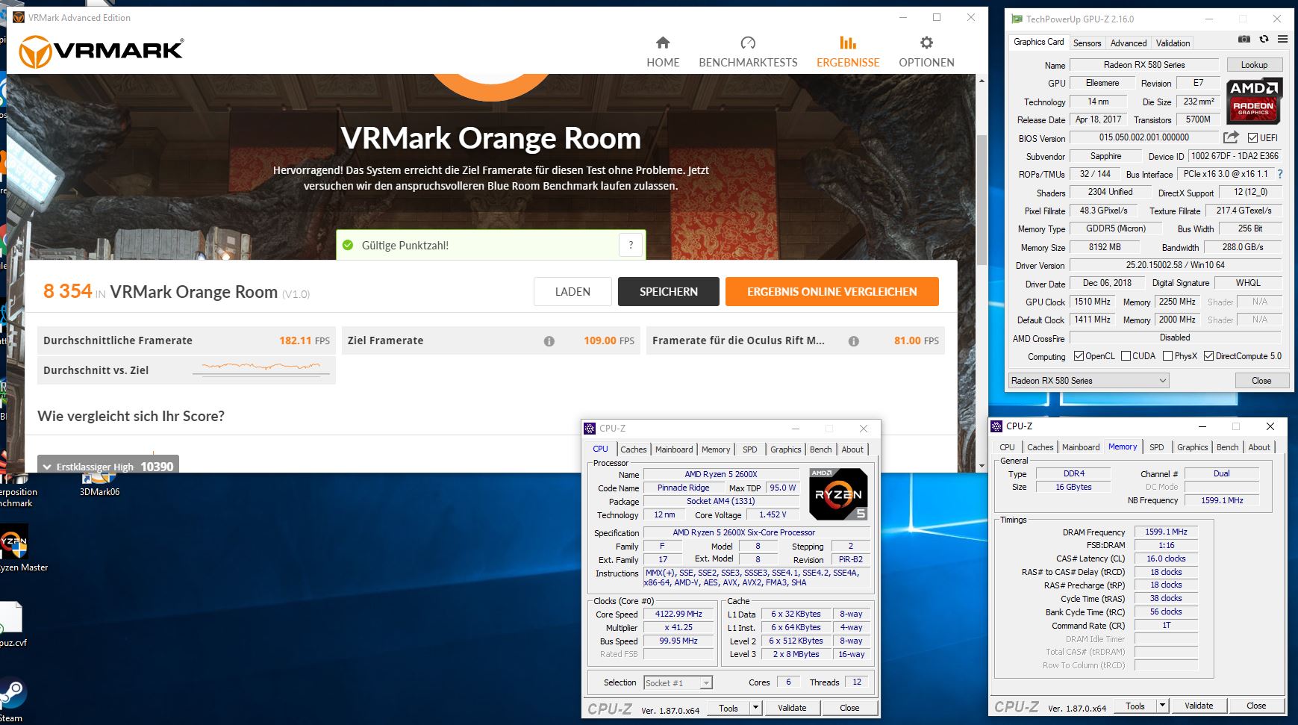This screenshot has height=725, width=1298.
Task: Open the Radeon RX 580 Series dropdown
Action: (x=1088, y=381)
